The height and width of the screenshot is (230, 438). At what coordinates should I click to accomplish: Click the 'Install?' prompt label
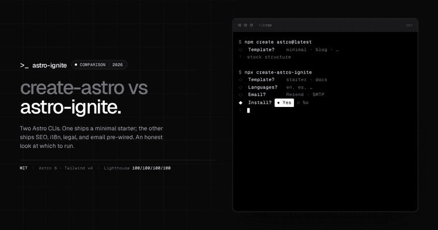point(260,102)
